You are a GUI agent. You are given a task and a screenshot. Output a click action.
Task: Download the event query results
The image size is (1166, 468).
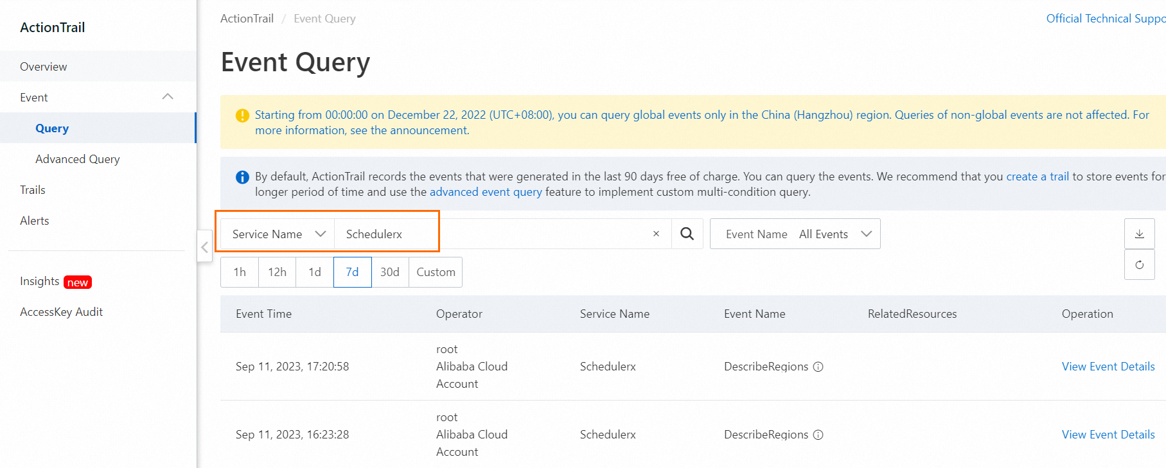[1139, 234]
